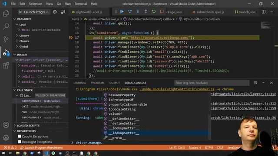
Task: Step into in debug toolbar
Action: [x=138, y=12]
